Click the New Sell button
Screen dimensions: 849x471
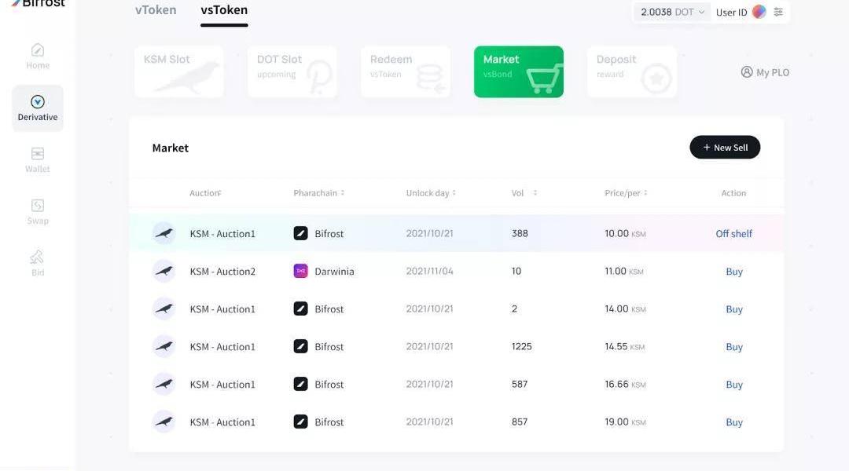point(725,148)
